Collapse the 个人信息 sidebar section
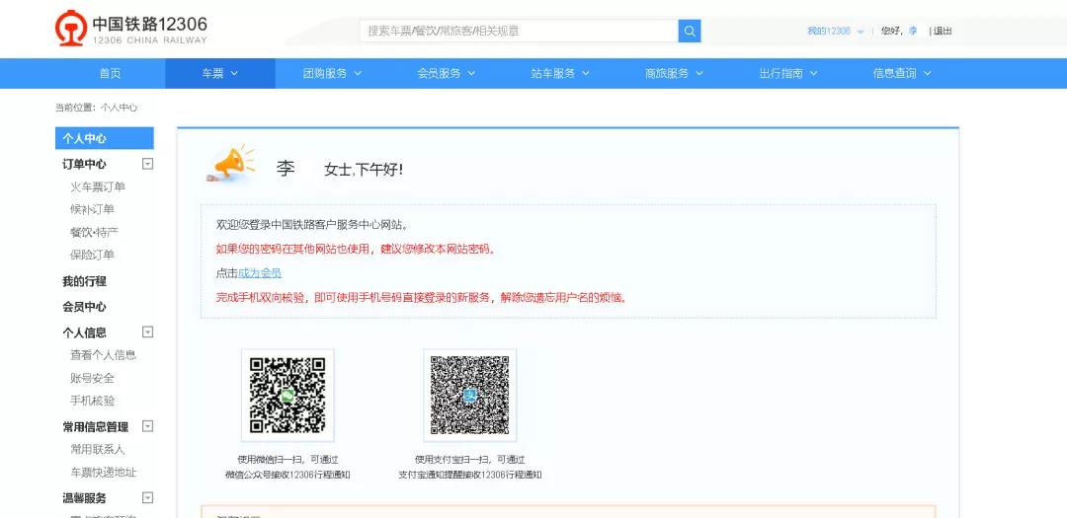Screen dimensions: 1067x518 pos(148,333)
